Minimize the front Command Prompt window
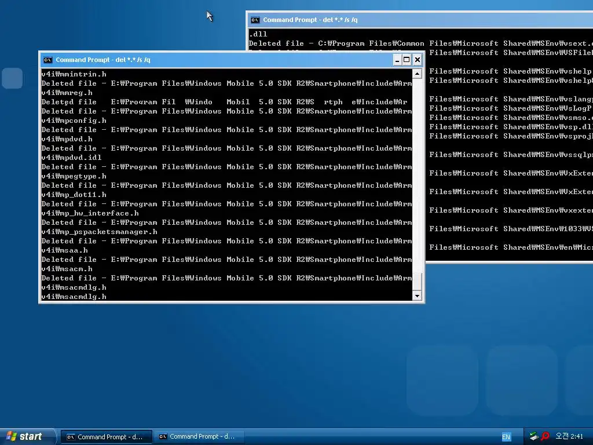The image size is (593, 445). (397, 60)
